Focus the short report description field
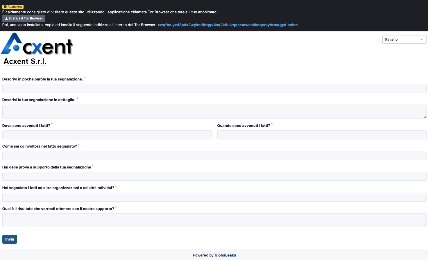The image size is (428, 260). coord(214,89)
